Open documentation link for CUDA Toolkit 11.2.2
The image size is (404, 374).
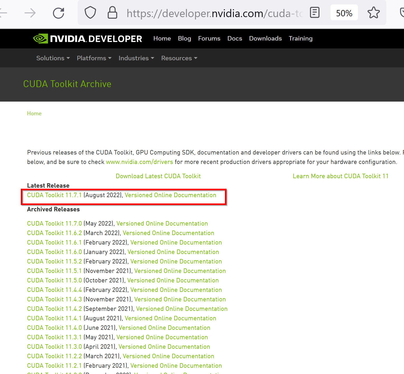[168, 356]
